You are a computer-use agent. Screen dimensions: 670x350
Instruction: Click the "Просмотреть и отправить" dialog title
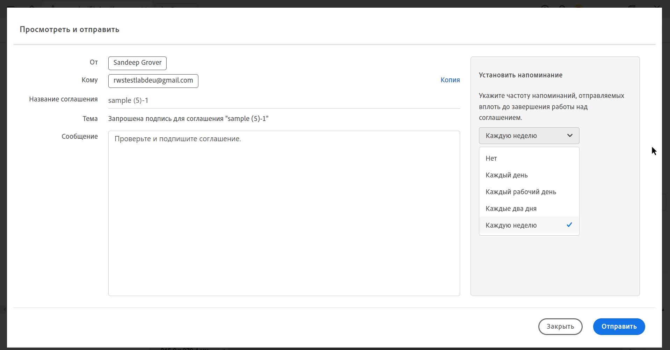(70, 30)
